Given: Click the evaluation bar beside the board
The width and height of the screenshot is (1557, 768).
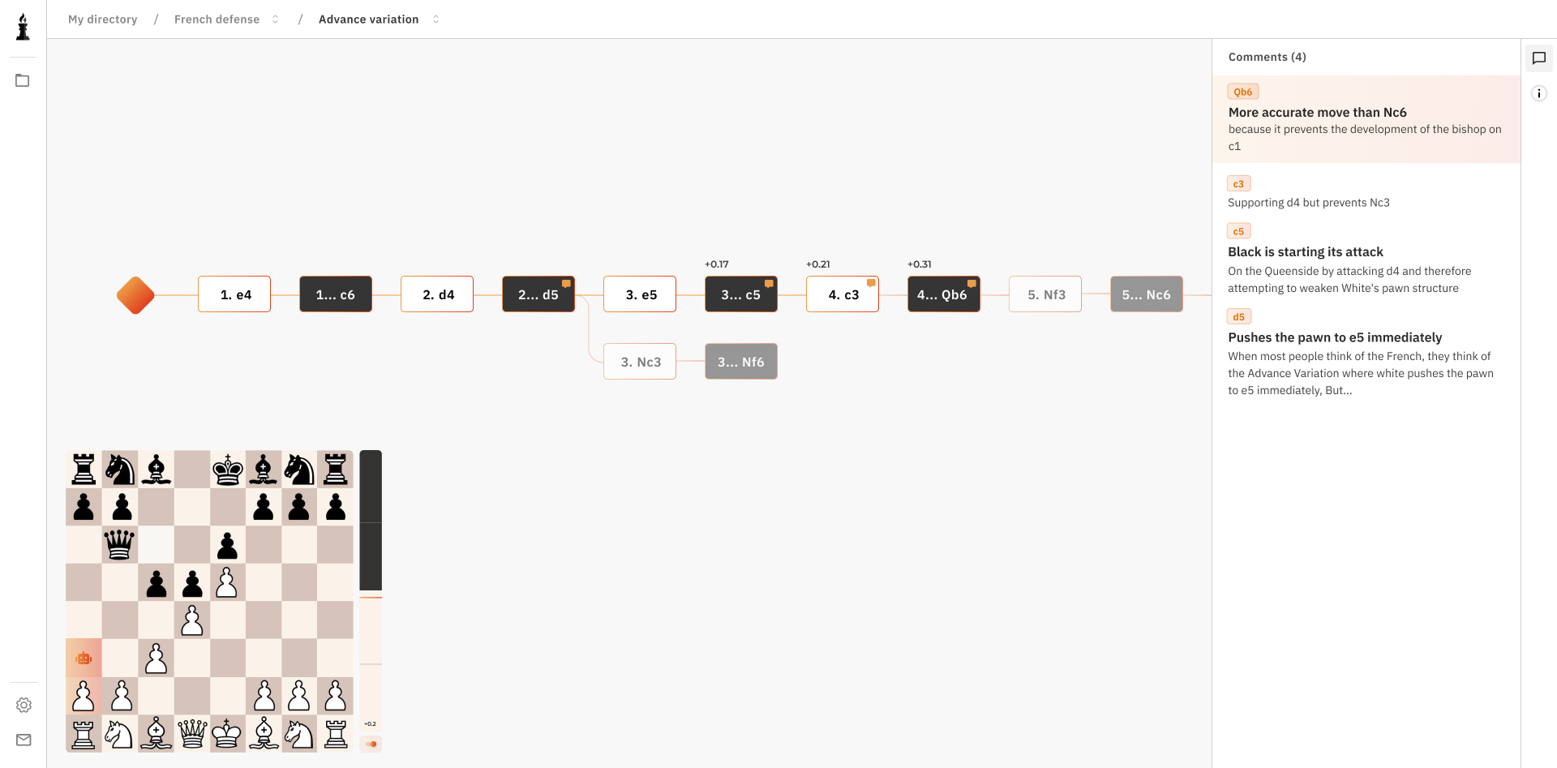Looking at the screenshot, I should (x=371, y=590).
